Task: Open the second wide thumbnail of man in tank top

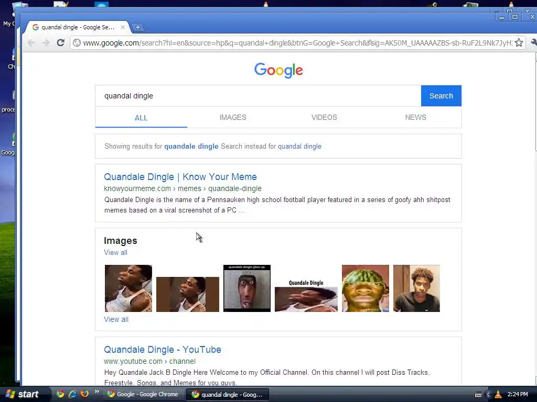Action: pos(188,294)
